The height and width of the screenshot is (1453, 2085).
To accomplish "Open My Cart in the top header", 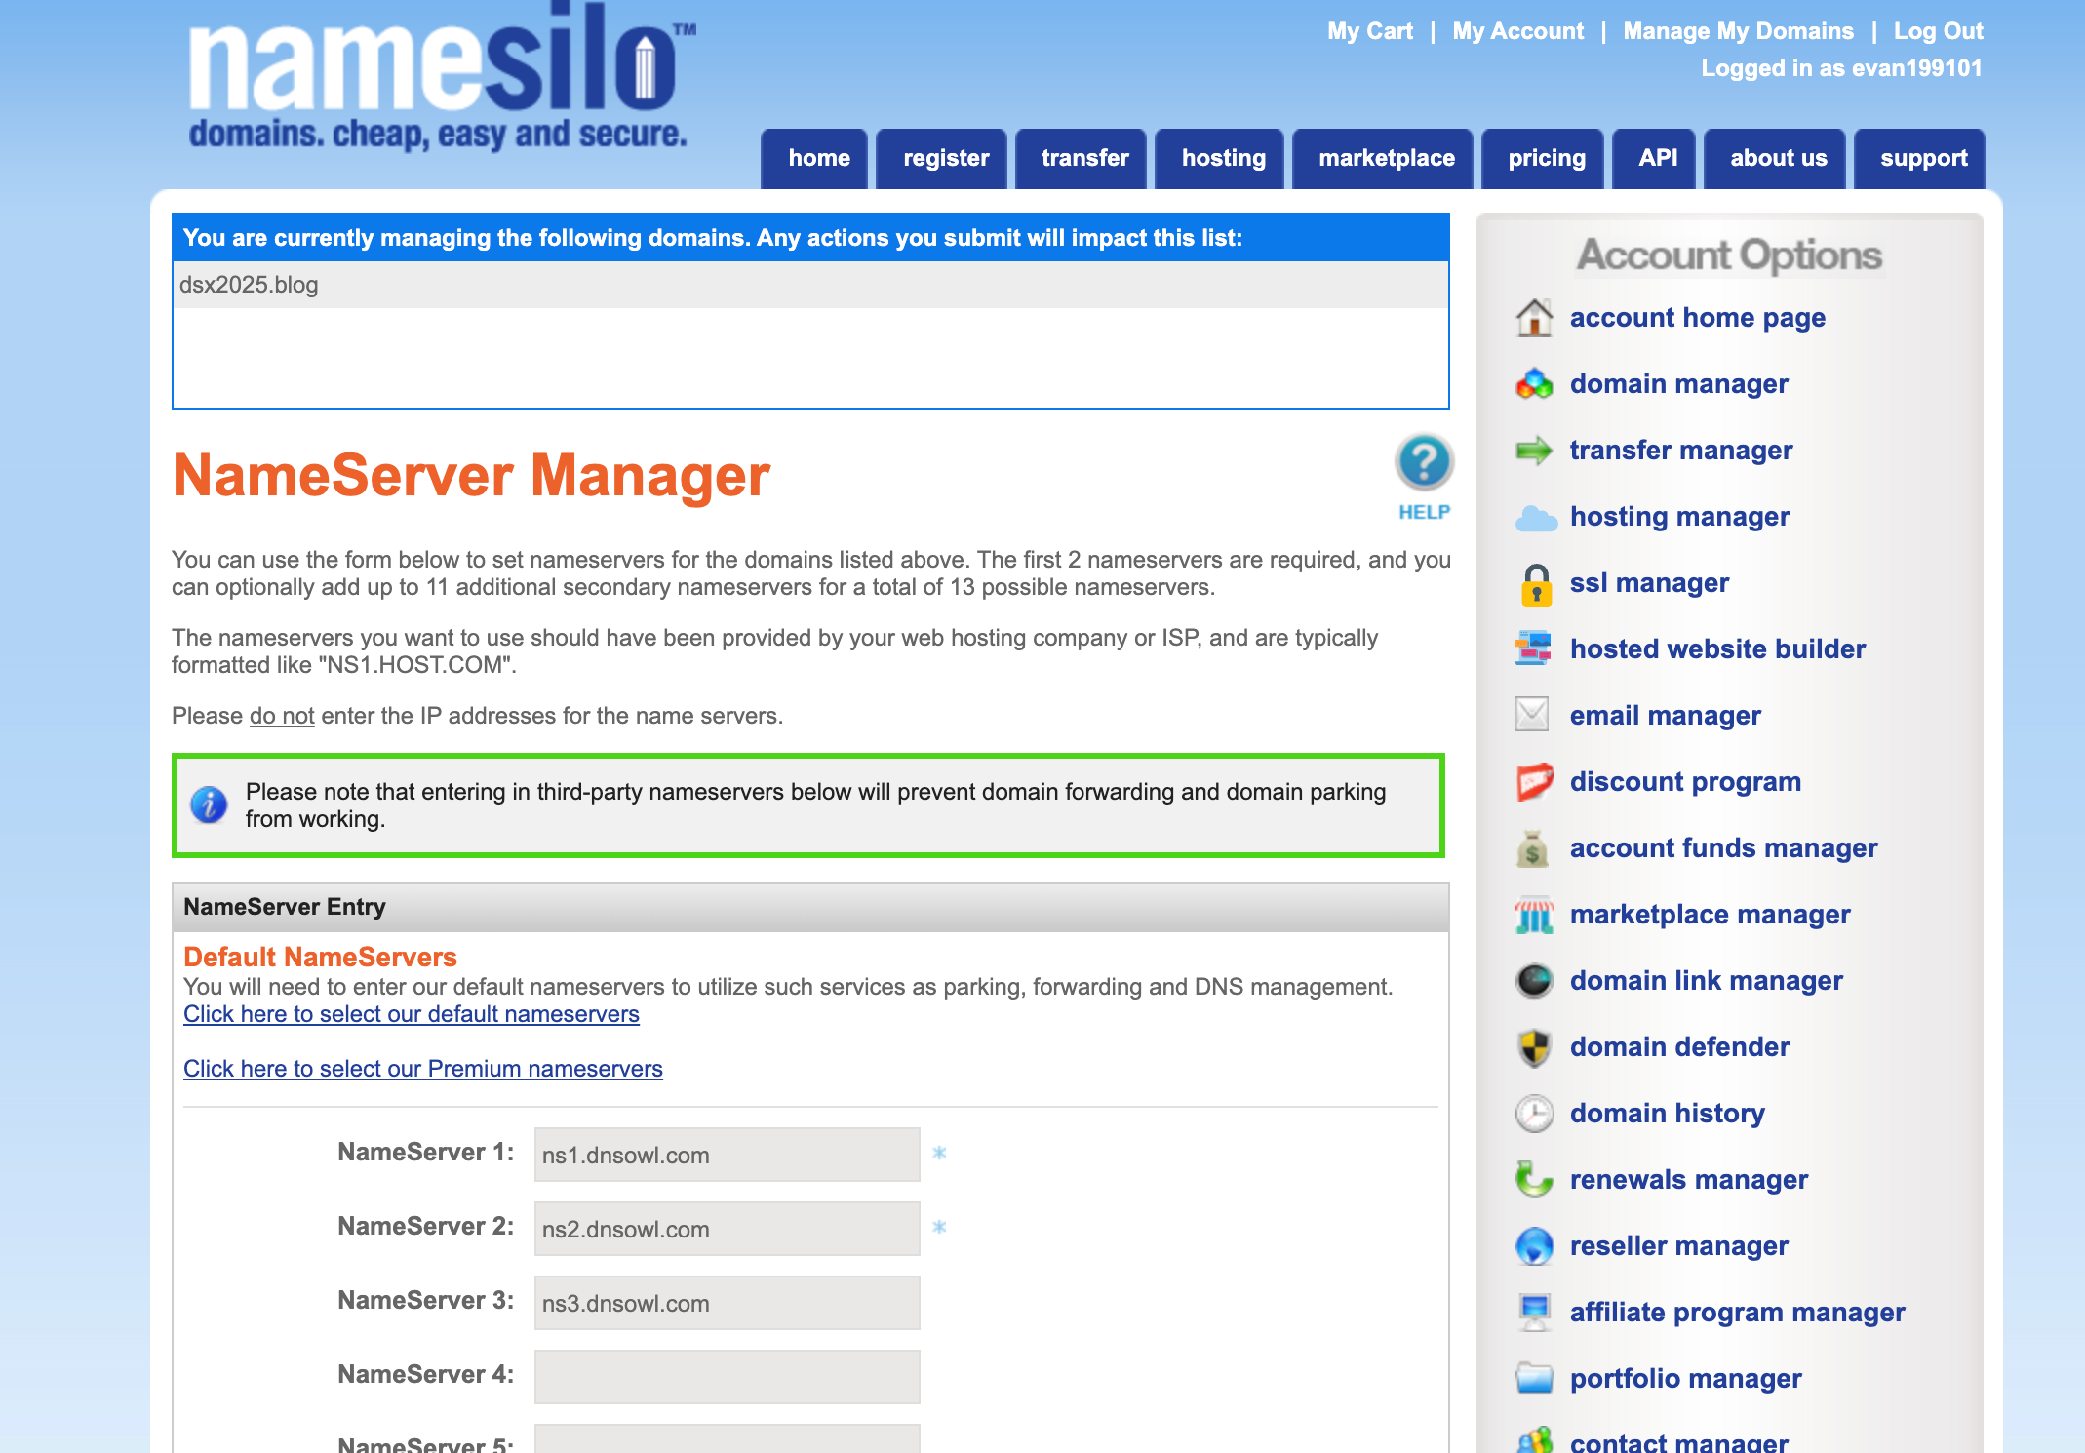I will coord(1369,31).
